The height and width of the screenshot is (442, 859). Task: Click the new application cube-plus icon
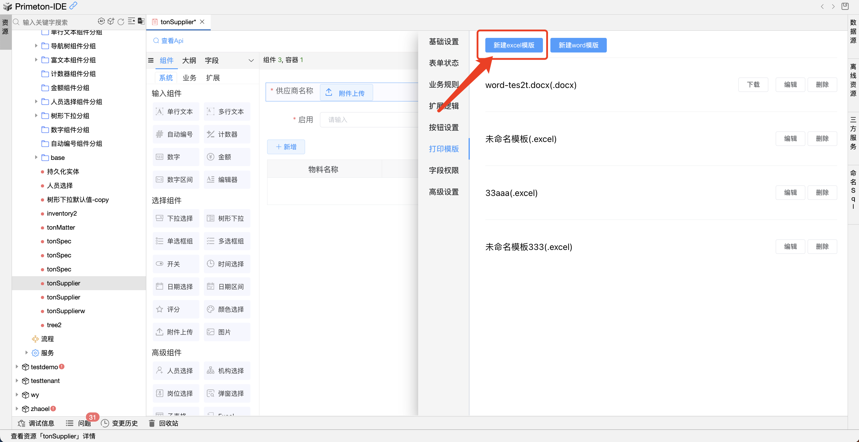pos(111,22)
